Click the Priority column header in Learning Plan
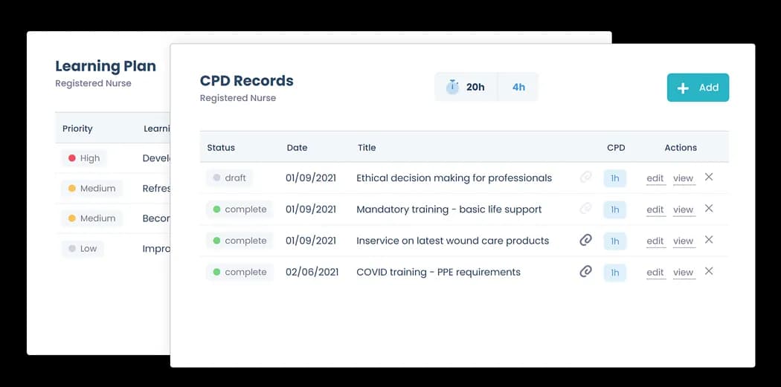Image resolution: width=781 pixels, height=387 pixels. pos(77,129)
